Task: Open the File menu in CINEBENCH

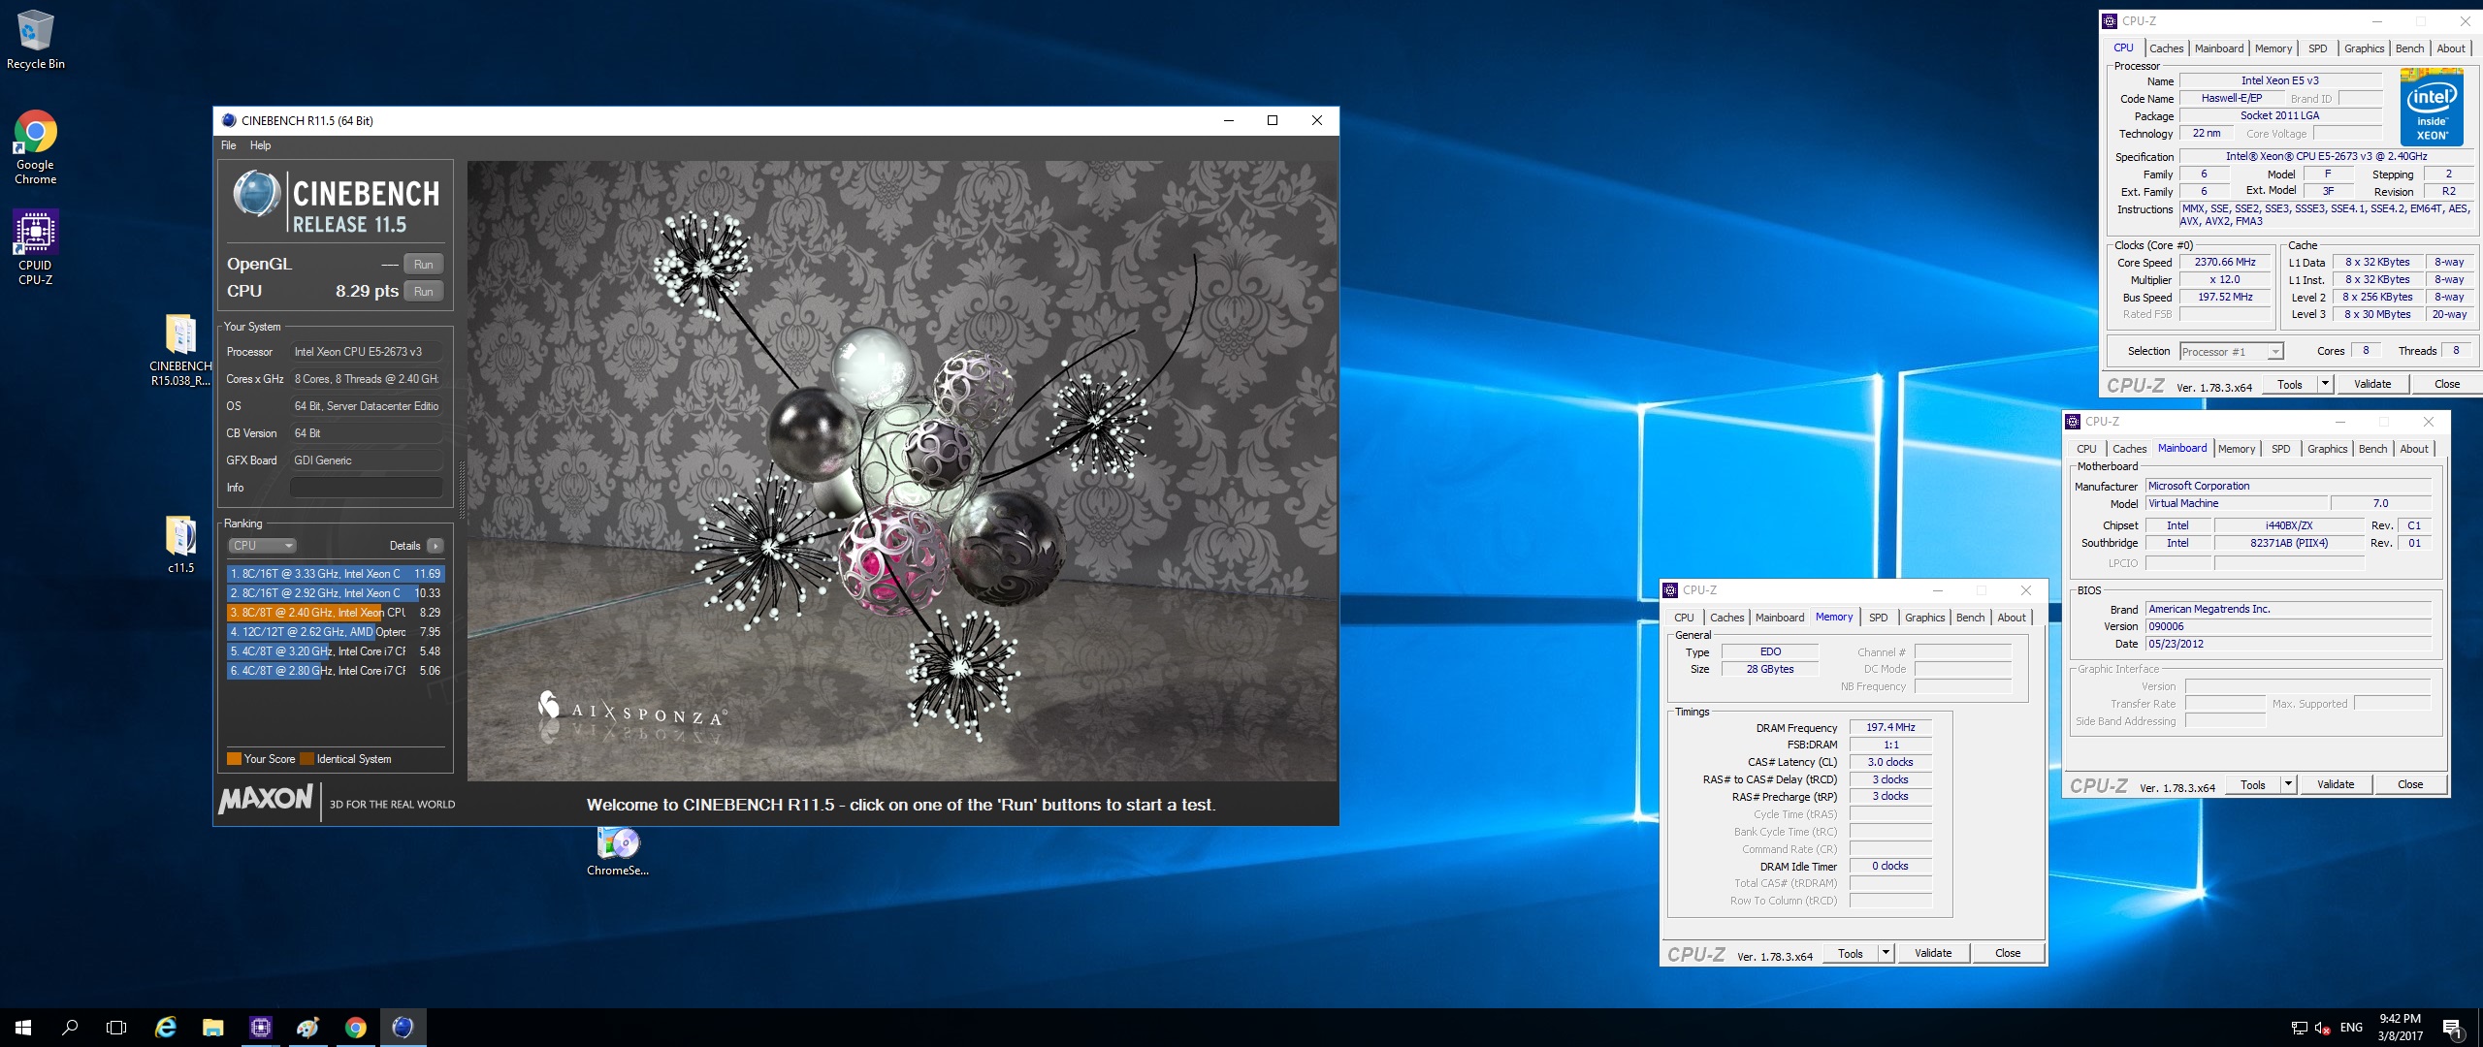Action: click(x=228, y=145)
